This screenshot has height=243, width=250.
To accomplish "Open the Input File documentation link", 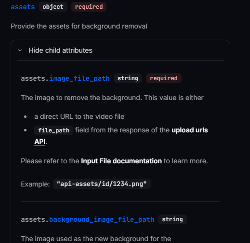I will [121, 161].
